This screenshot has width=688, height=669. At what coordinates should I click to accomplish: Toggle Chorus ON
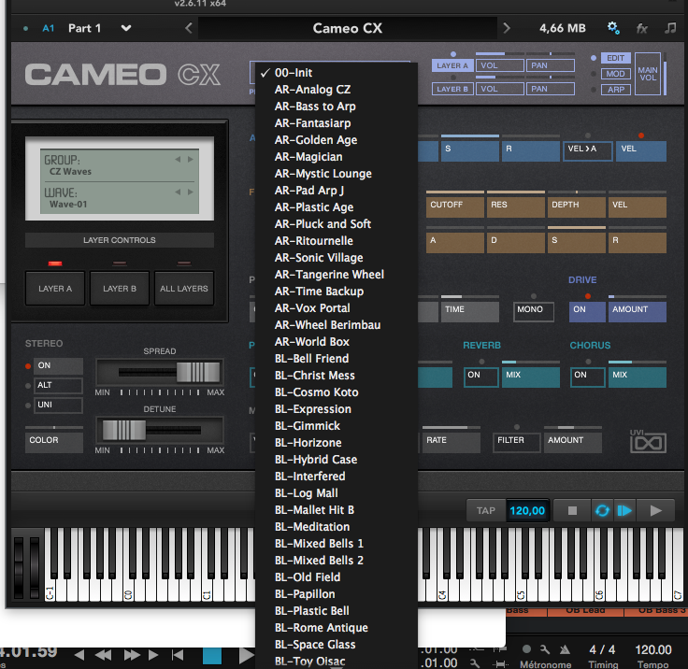pos(588,377)
